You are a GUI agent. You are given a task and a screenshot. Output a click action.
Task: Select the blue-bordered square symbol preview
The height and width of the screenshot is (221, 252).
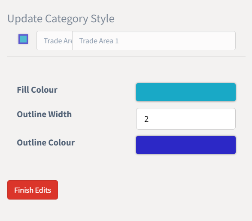23,39
